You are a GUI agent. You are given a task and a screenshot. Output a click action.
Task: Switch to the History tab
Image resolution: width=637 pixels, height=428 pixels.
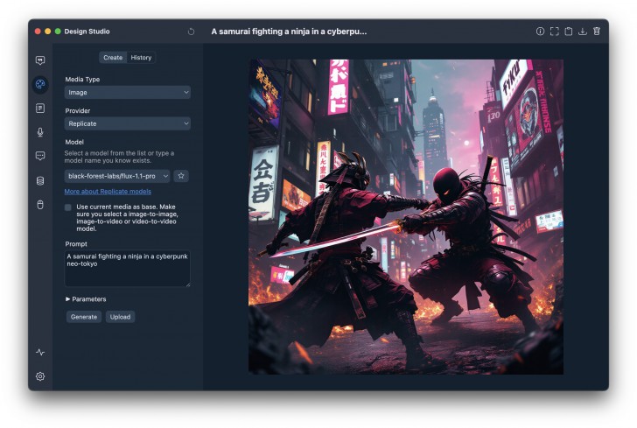pos(141,58)
